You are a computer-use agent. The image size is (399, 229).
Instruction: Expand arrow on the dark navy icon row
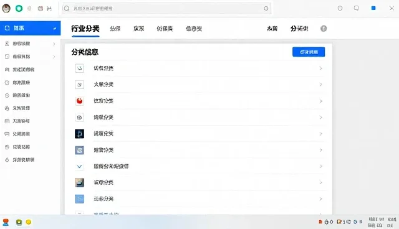coord(320,134)
